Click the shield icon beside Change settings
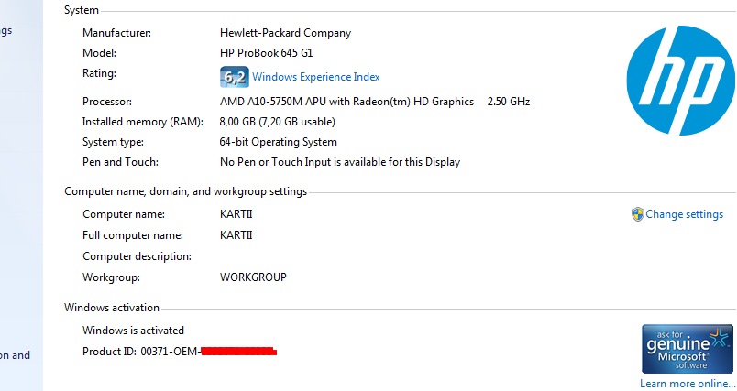This screenshot has width=737, height=391. pyautogui.click(x=637, y=214)
